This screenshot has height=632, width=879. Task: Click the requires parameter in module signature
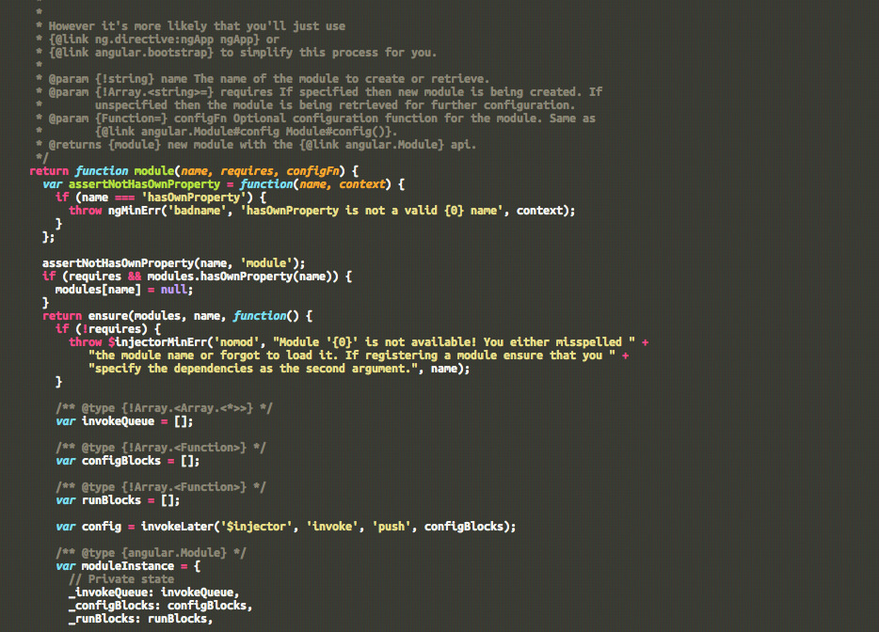click(240, 170)
